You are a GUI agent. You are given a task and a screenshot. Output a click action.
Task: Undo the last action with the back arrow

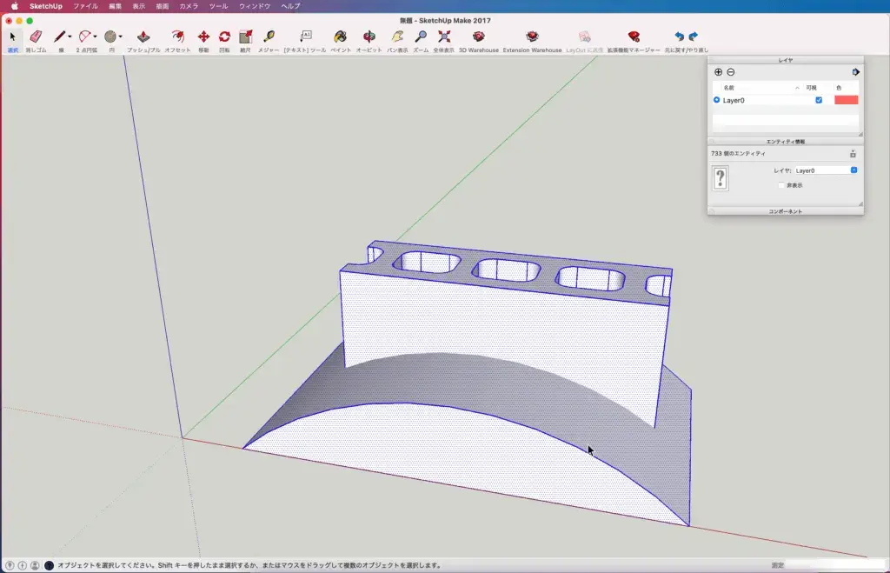coord(679,37)
